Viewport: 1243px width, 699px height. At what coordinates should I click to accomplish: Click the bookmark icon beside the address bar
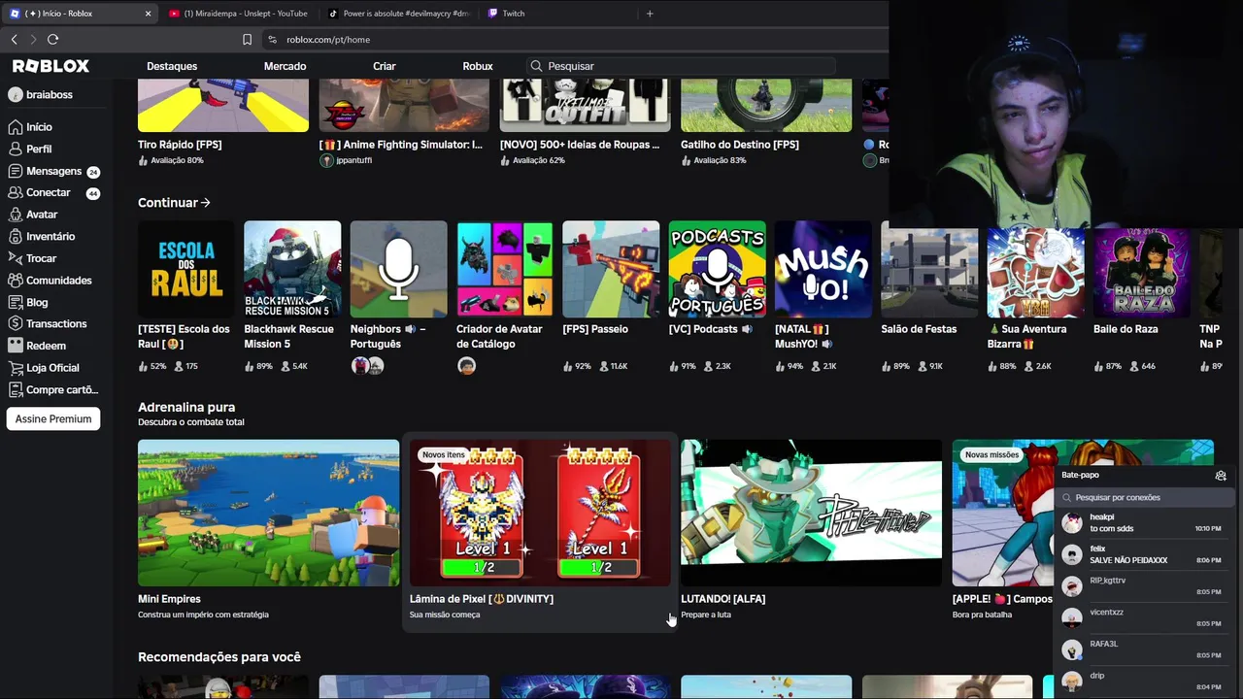tap(247, 40)
